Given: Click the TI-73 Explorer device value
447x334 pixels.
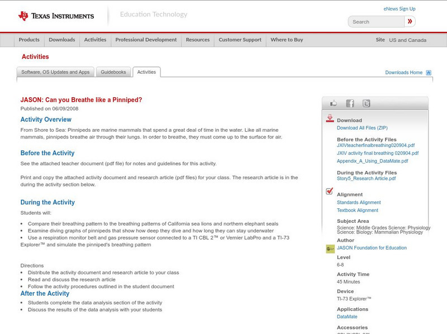Looking at the screenshot, I should pos(354,299).
